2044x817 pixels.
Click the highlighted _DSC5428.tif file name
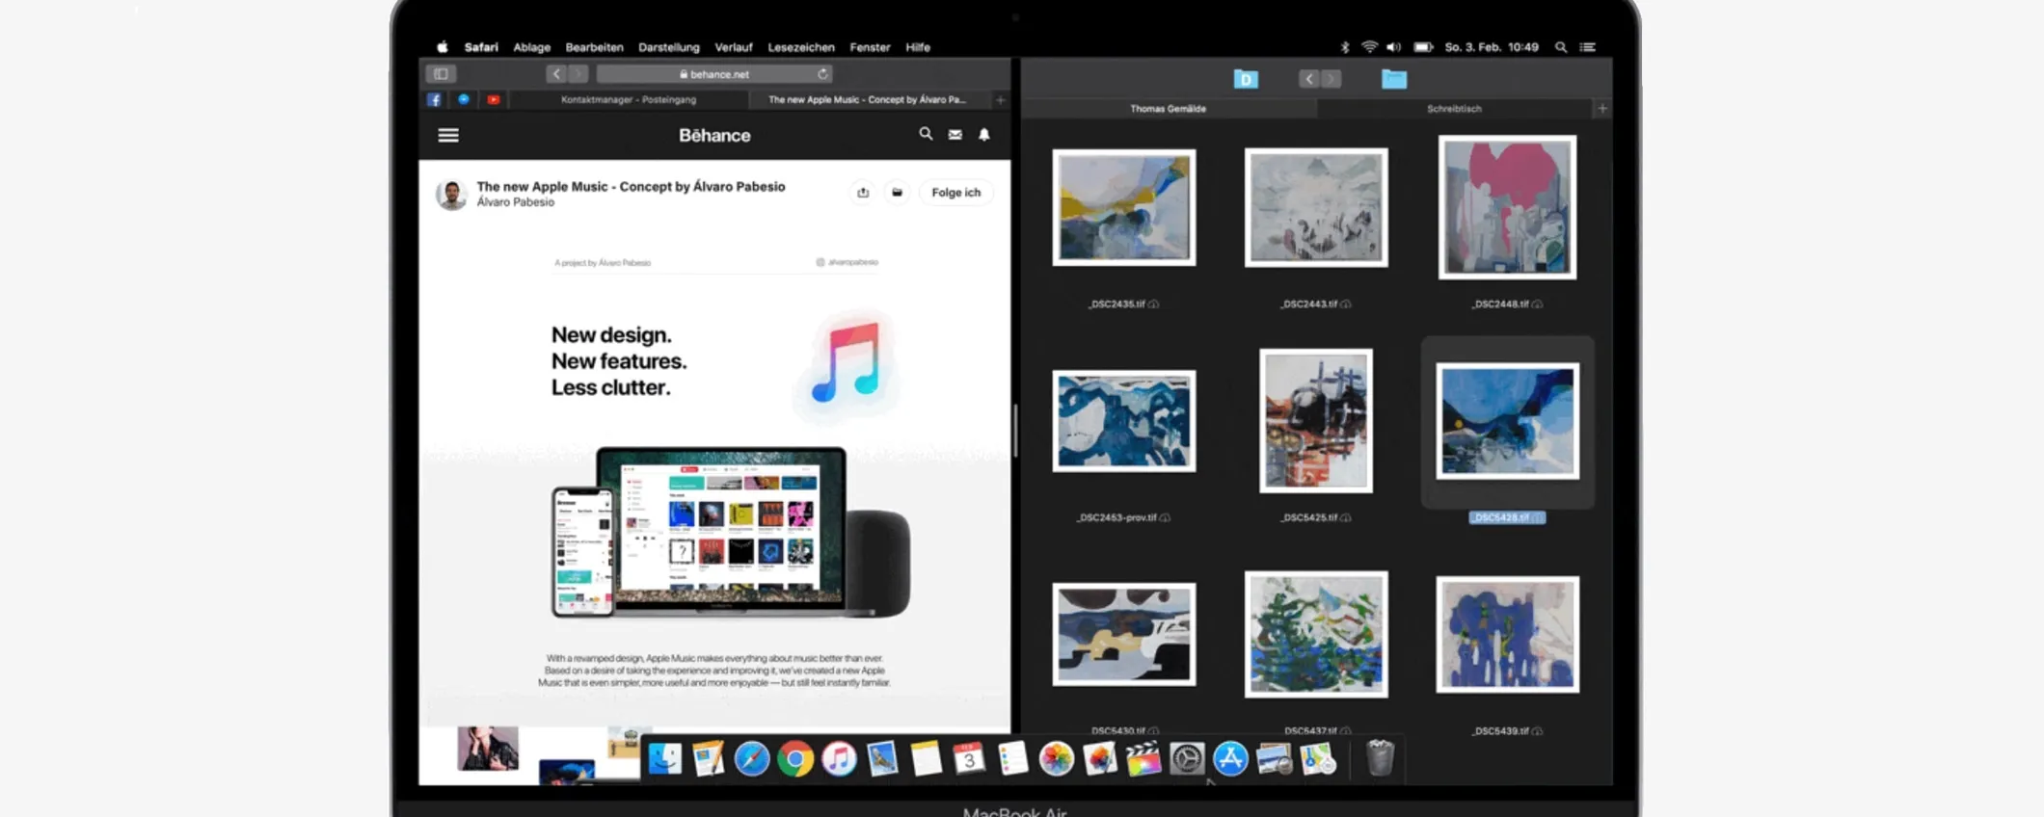coord(1507,517)
